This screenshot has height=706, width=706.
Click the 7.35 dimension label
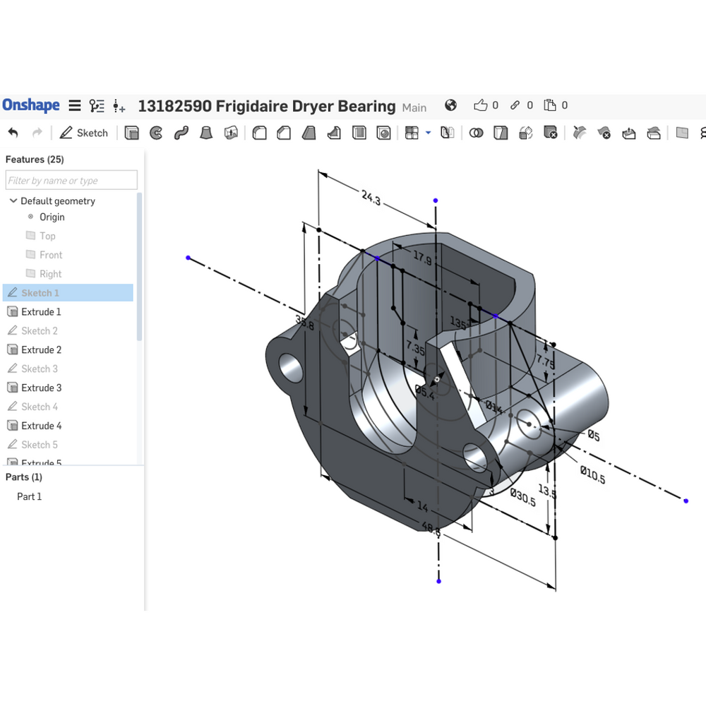coord(416,347)
